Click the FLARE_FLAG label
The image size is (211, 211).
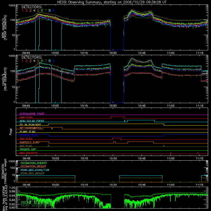pyautogui.click(x=27, y=132)
